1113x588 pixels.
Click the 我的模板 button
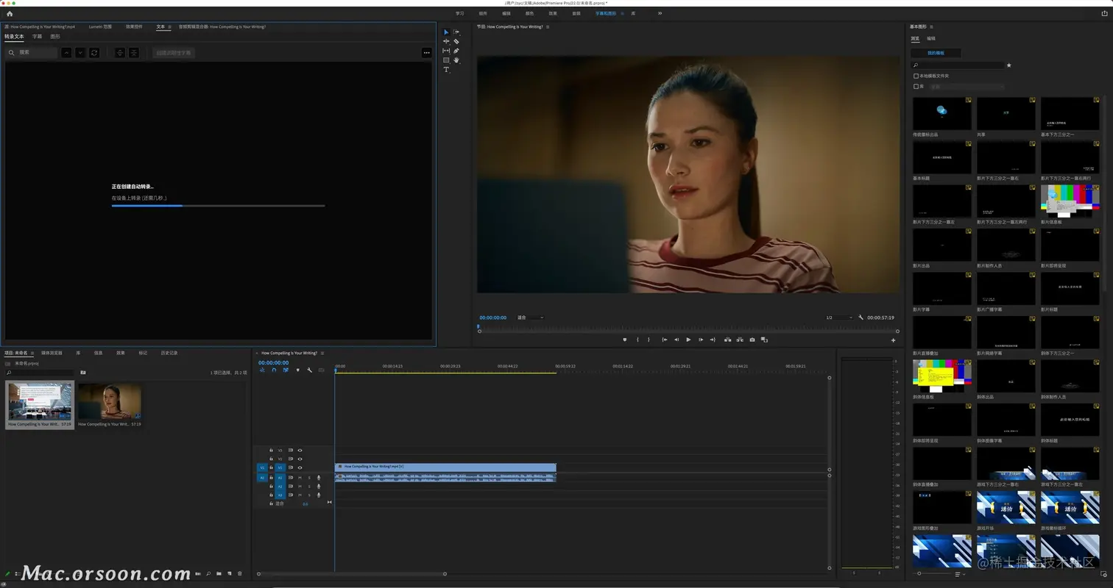(x=936, y=53)
